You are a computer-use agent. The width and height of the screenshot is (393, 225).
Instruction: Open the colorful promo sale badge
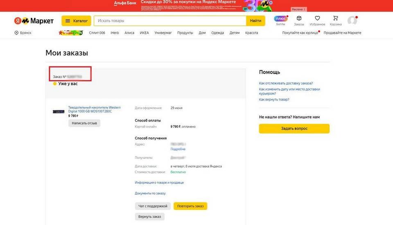(71, 33)
